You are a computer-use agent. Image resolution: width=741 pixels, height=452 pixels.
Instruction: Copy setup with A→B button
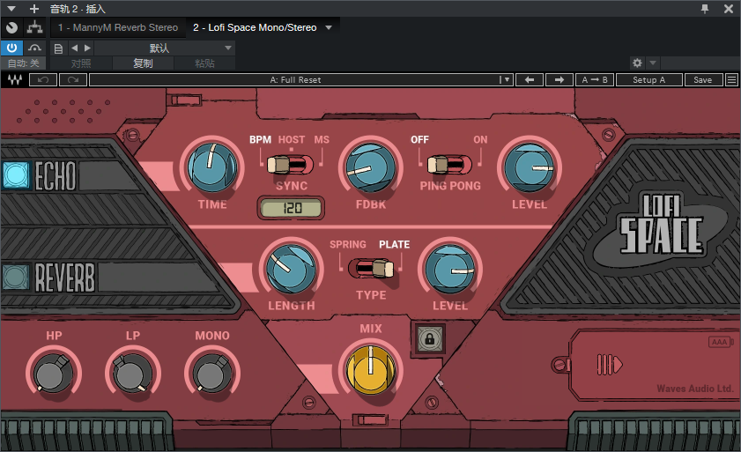pyautogui.click(x=595, y=80)
